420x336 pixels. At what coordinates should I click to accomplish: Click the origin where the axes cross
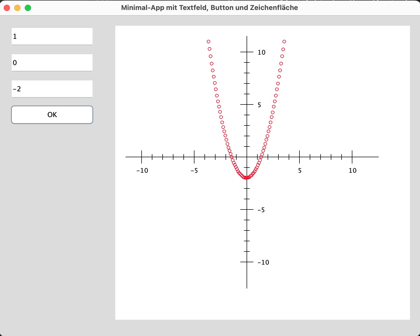pyautogui.click(x=247, y=157)
